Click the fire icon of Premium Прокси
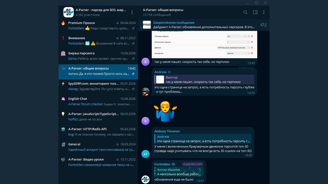328x184 pixels. [63, 23]
